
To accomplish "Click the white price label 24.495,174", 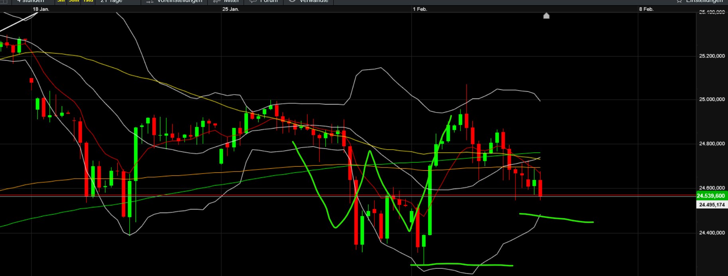I will [712, 205].
